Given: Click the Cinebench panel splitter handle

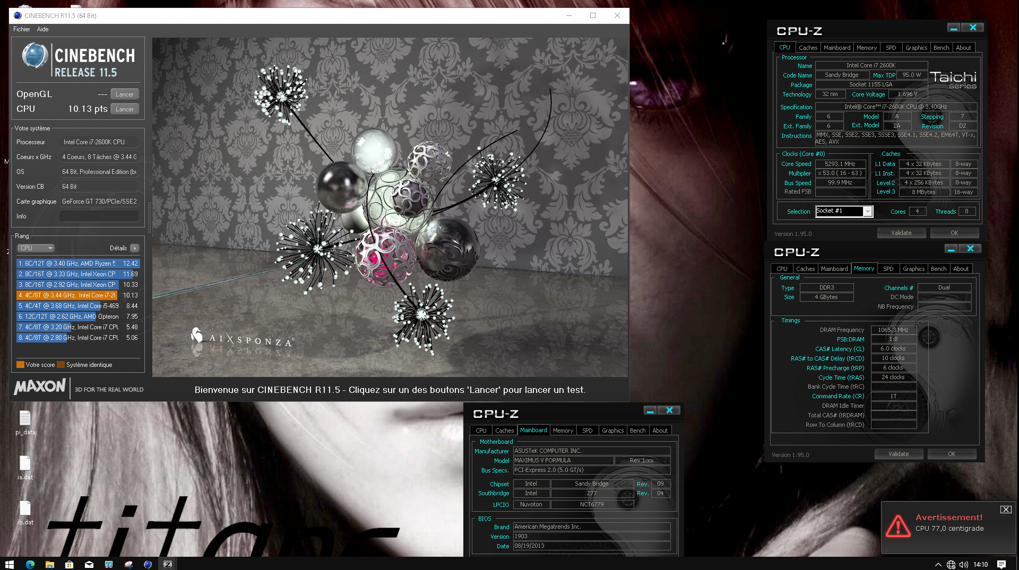Looking at the screenshot, I should 149,217.
